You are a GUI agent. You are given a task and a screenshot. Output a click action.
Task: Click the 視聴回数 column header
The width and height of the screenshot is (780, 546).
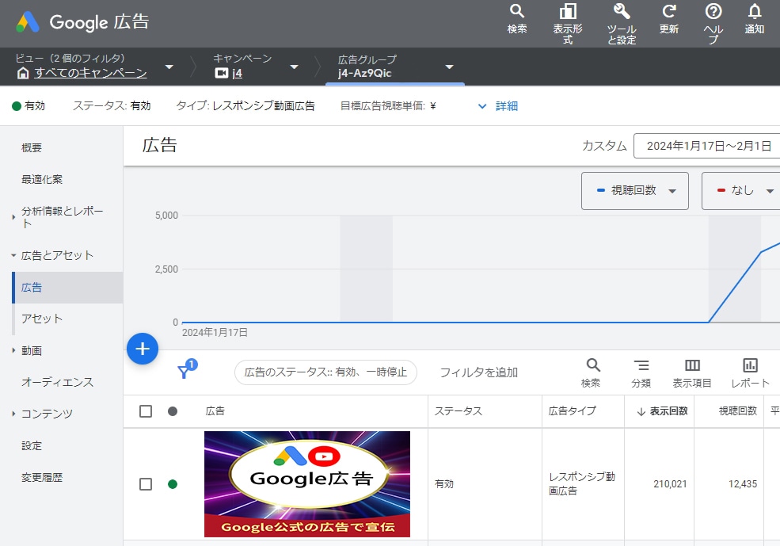(738, 411)
